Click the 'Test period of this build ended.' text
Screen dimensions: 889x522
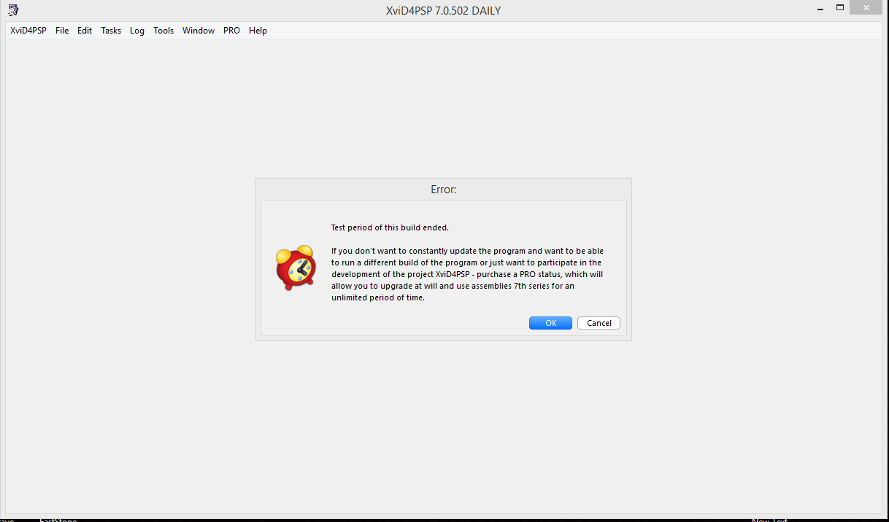point(390,227)
